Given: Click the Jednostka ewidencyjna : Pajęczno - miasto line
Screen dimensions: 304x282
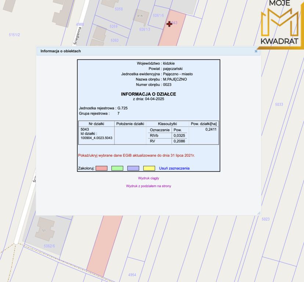Looking at the screenshot, I should [x=157, y=74].
